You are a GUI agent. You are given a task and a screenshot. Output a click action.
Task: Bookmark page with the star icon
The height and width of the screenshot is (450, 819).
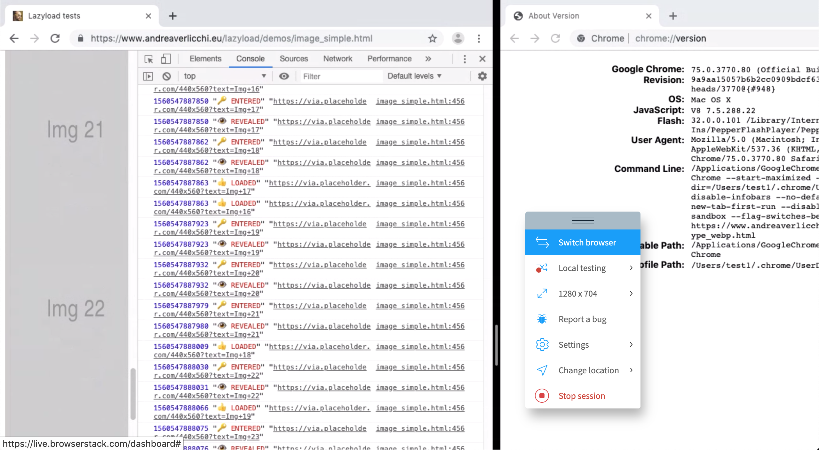click(432, 38)
